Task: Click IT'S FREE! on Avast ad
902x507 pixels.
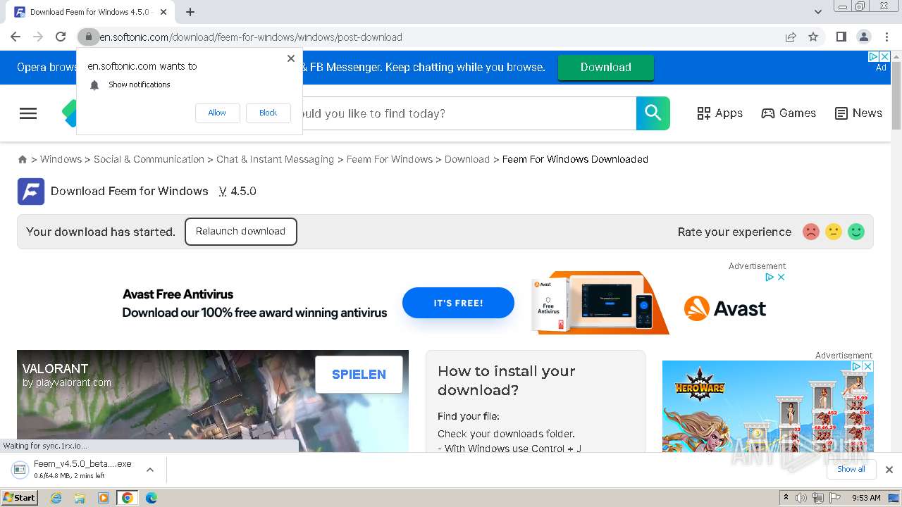Action: click(458, 303)
